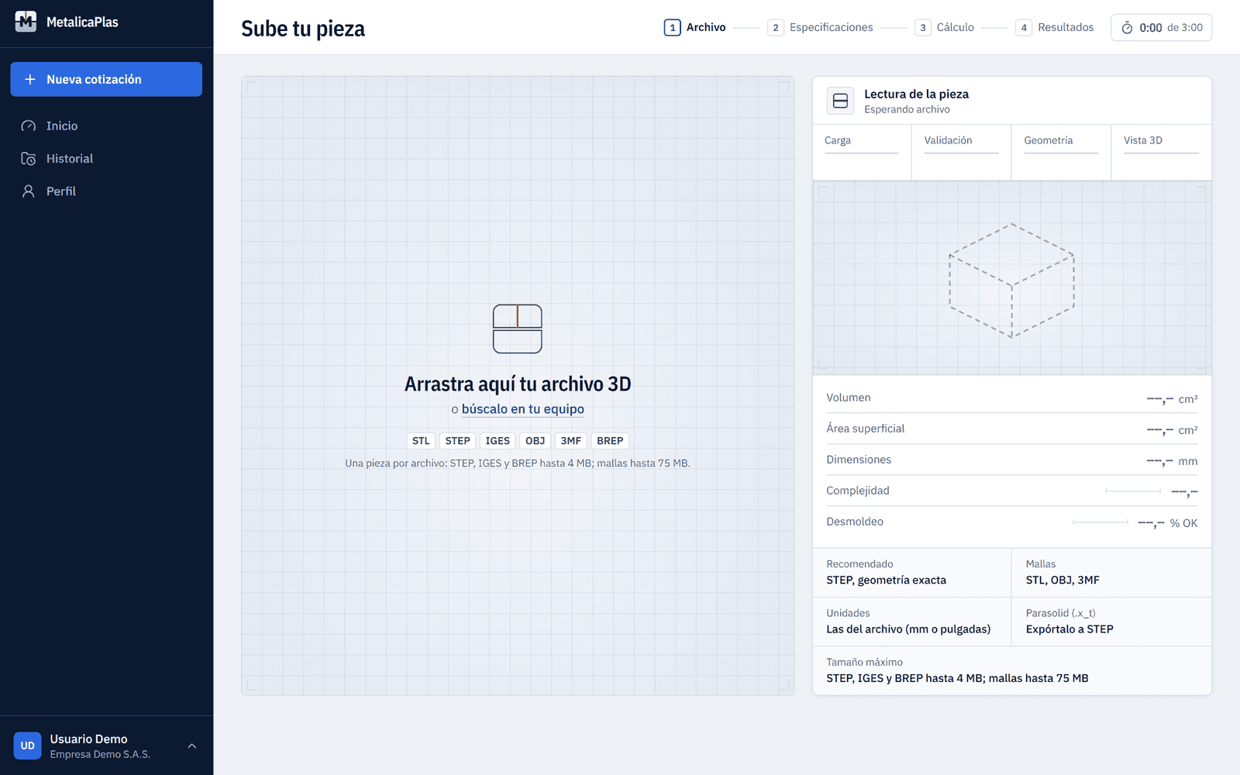Go to step 3 Cálculo
1240x775 pixels.
tap(945, 27)
